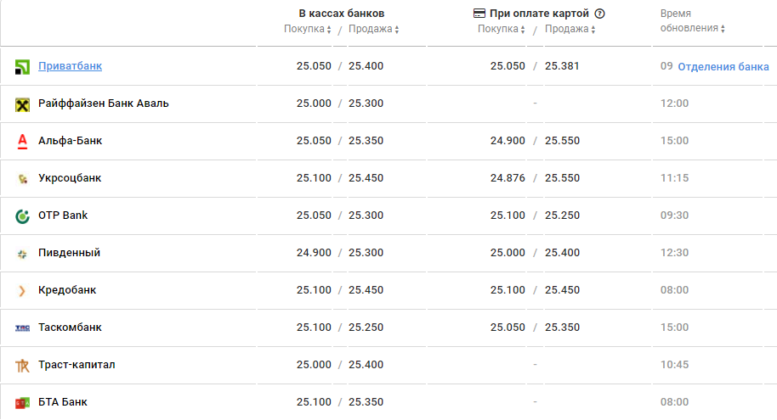Click the orange Kredobank chevron logo
777x420 pixels.
click(23, 290)
